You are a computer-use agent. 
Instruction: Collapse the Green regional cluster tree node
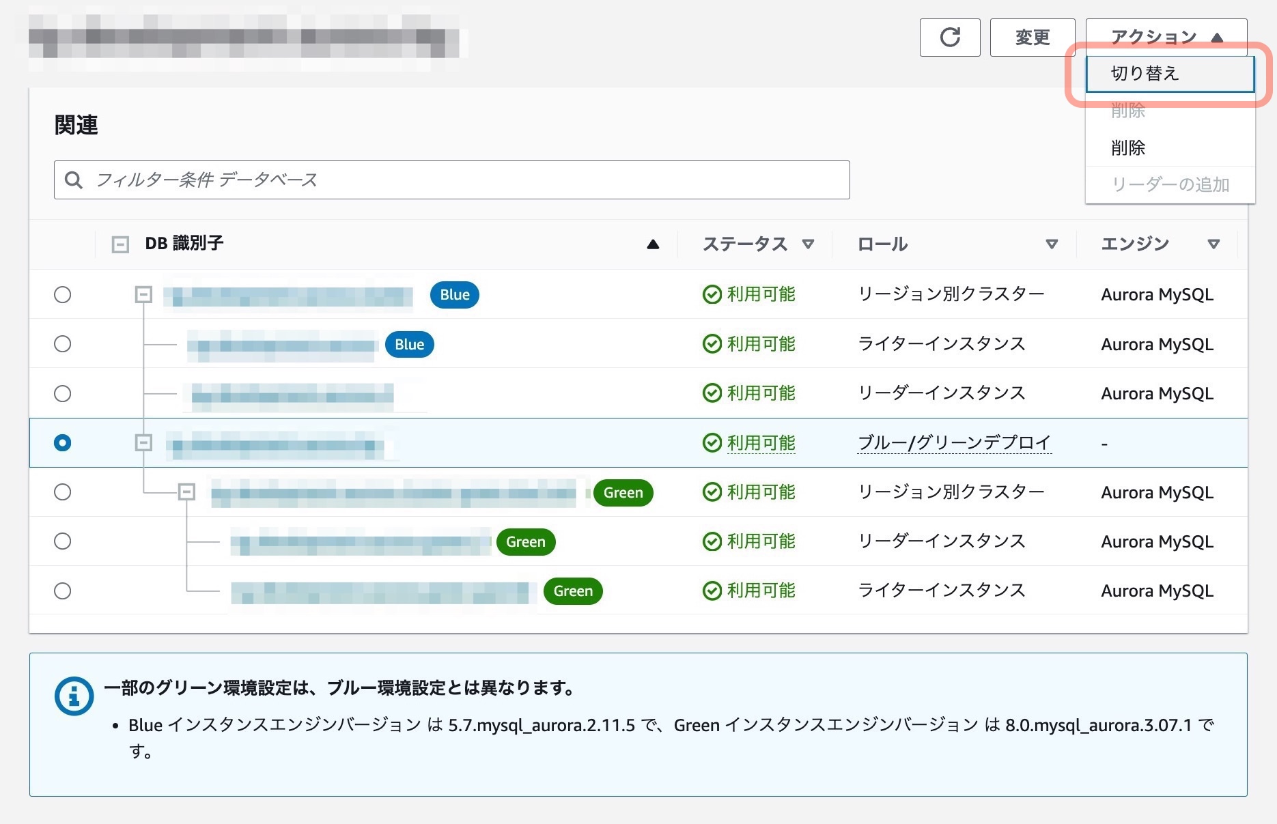coord(185,492)
